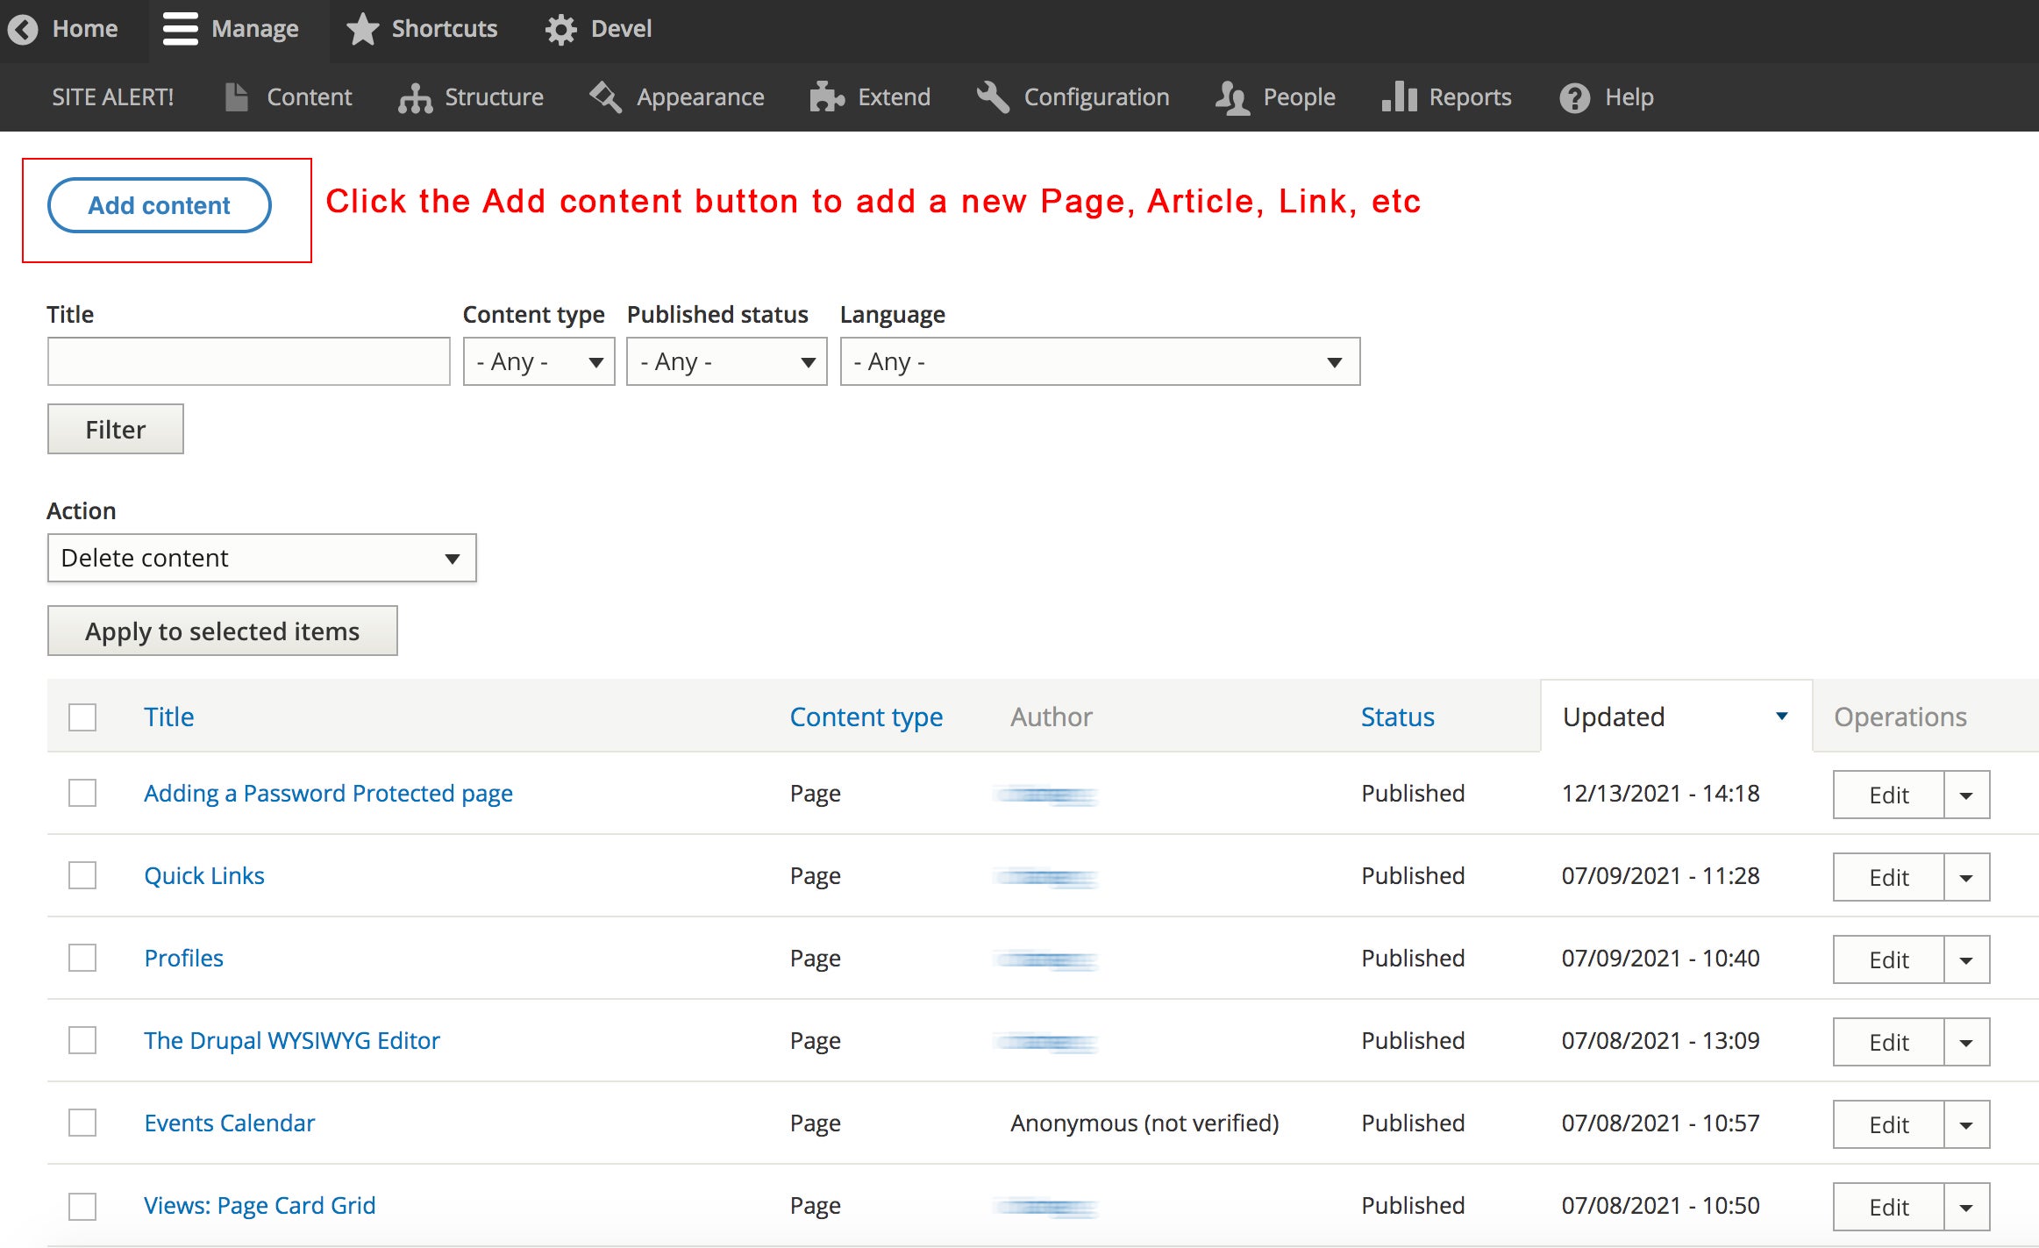Open Adding a Password Protected page link
2039x1248 pixels.
point(328,793)
